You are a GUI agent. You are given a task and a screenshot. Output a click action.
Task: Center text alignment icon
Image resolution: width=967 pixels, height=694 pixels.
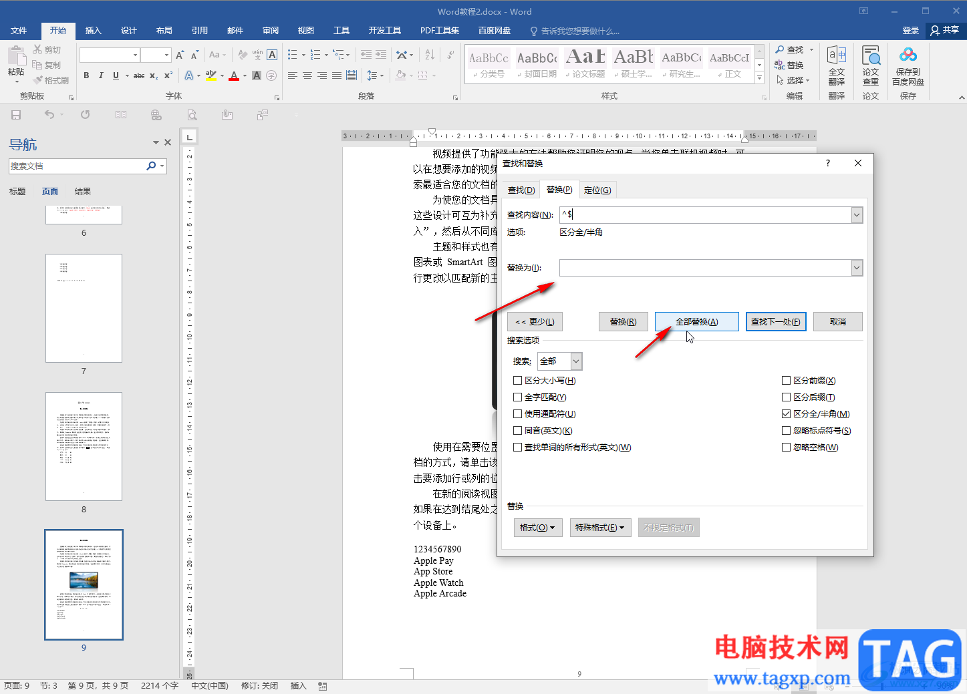[x=307, y=75]
